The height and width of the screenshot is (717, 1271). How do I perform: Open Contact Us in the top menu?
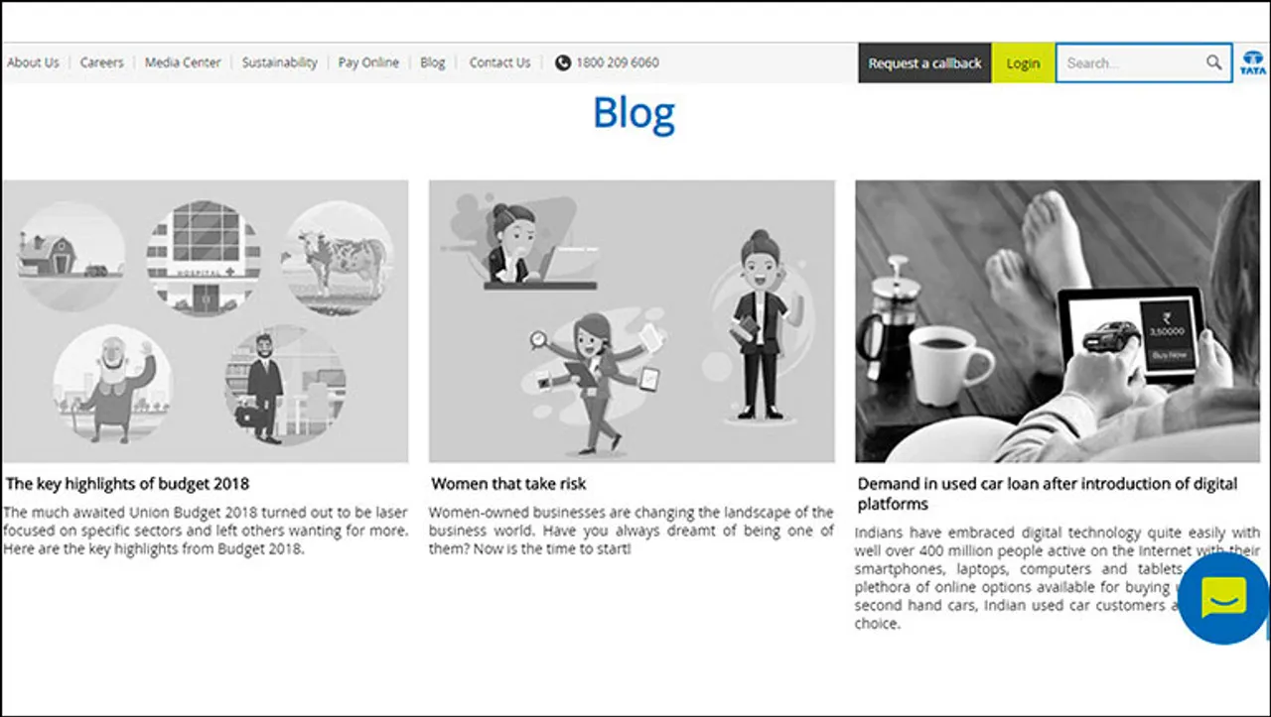tap(499, 62)
